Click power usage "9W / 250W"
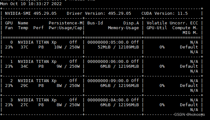The width and height of the screenshot is (210, 120). pyautogui.click(x=68, y=66)
